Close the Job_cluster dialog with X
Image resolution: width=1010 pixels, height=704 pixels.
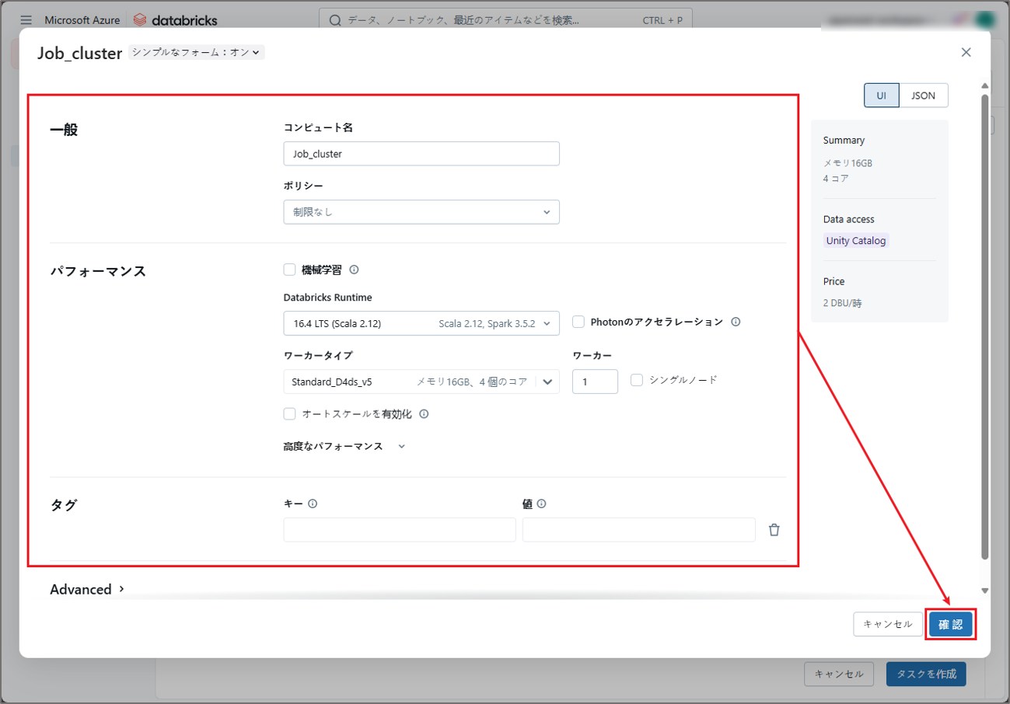pos(966,52)
